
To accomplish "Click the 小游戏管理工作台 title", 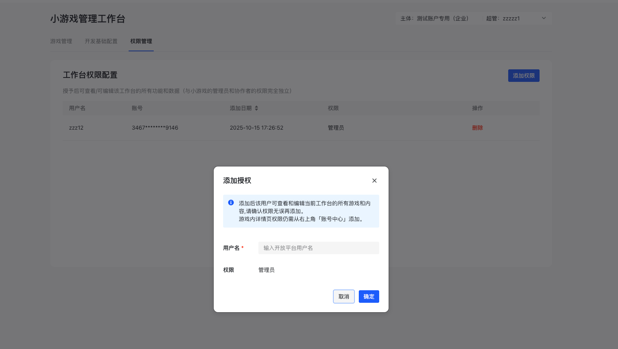I will coord(88,19).
